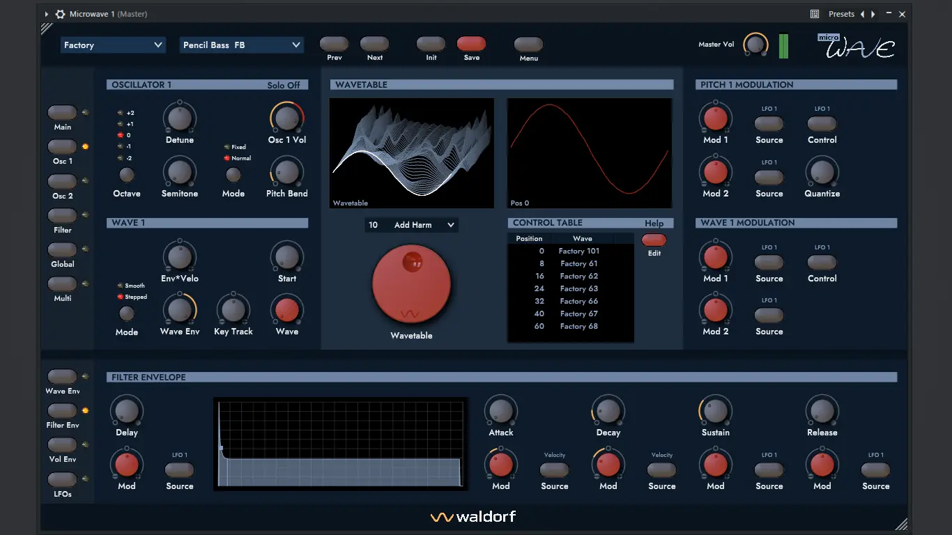Open Wave 1 Modulation Control selector
This screenshot has height=535, width=952.
tap(822, 263)
